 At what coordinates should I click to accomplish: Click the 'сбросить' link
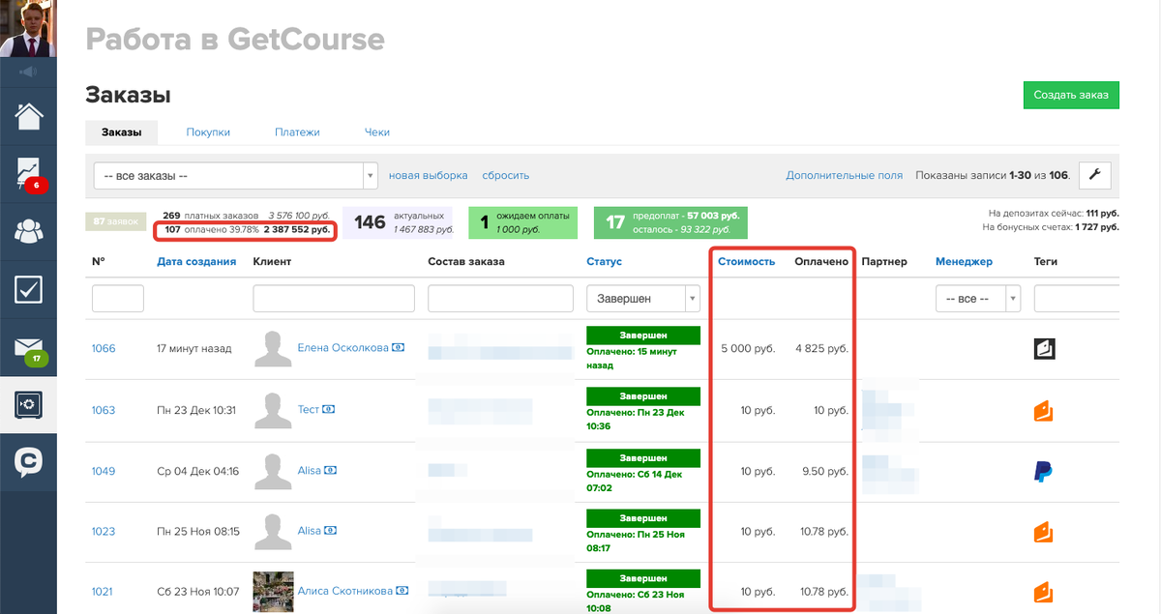[505, 176]
